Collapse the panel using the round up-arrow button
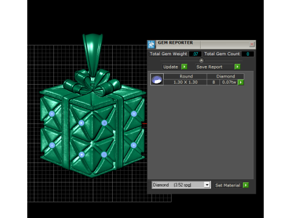The image size is (291, 218). (201, 60)
